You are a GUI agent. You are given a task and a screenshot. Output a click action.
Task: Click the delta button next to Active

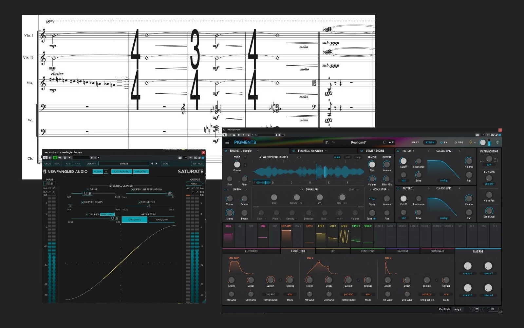coord(106,171)
